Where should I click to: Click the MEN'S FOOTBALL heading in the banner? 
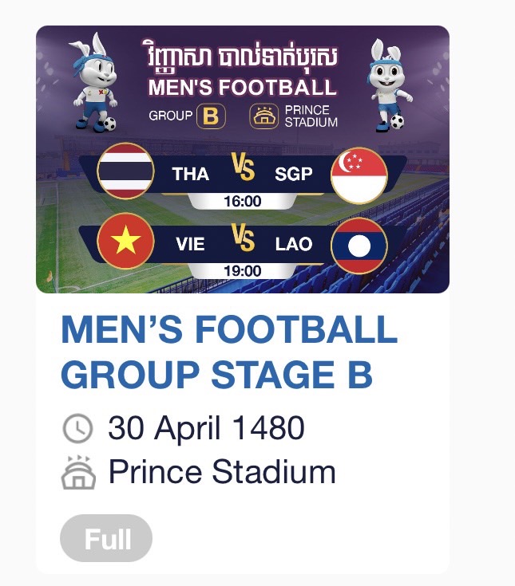pyautogui.click(x=243, y=88)
